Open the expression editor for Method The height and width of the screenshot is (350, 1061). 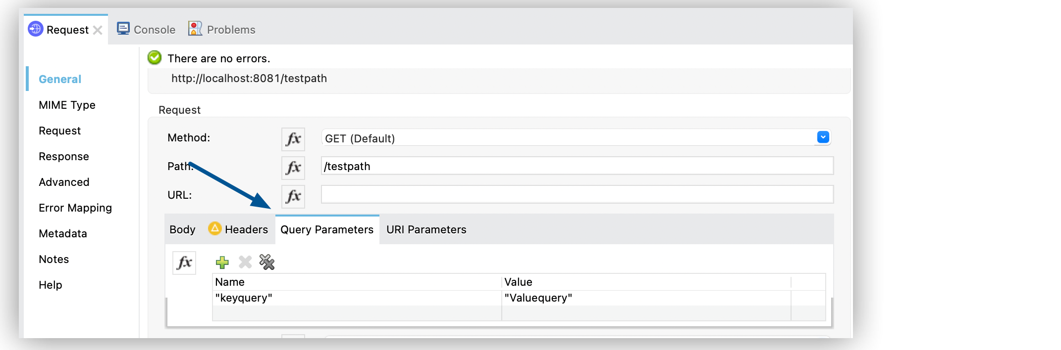pyautogui.click(x=293, y=139)
